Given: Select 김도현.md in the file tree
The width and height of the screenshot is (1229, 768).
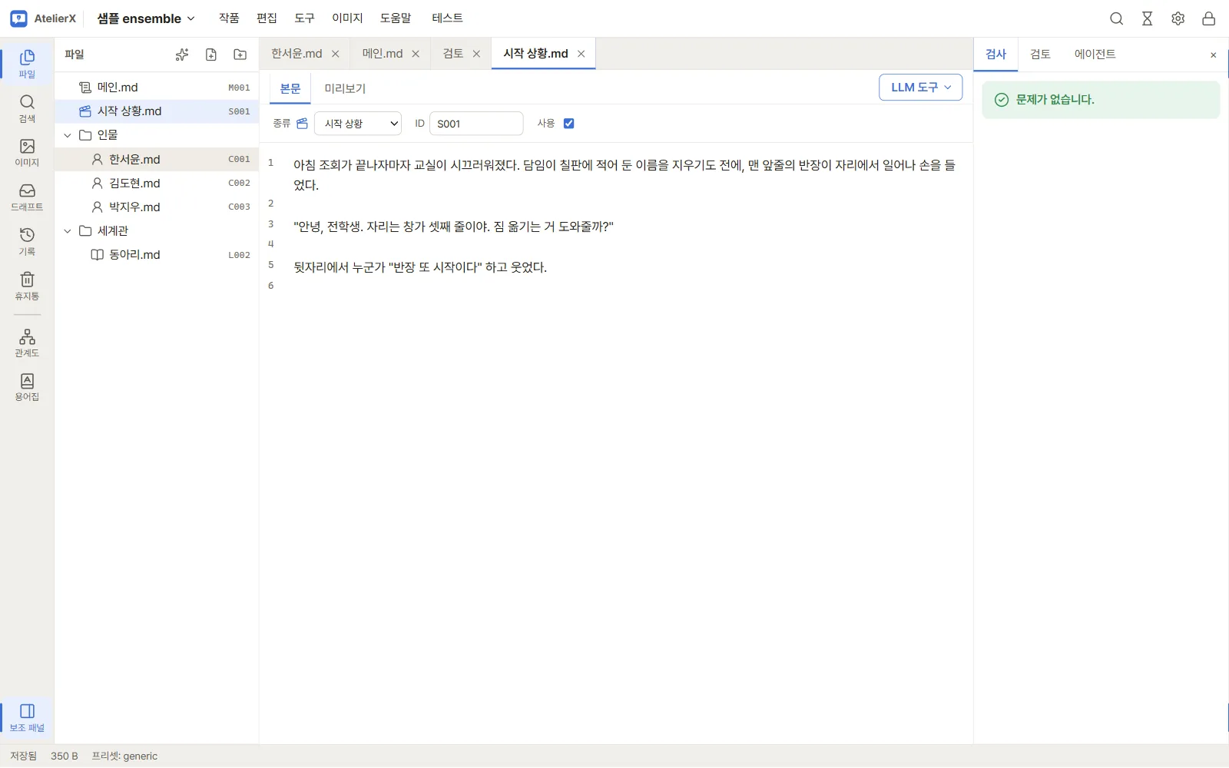Looking at the screenshot, I should (x=157, y=184).
